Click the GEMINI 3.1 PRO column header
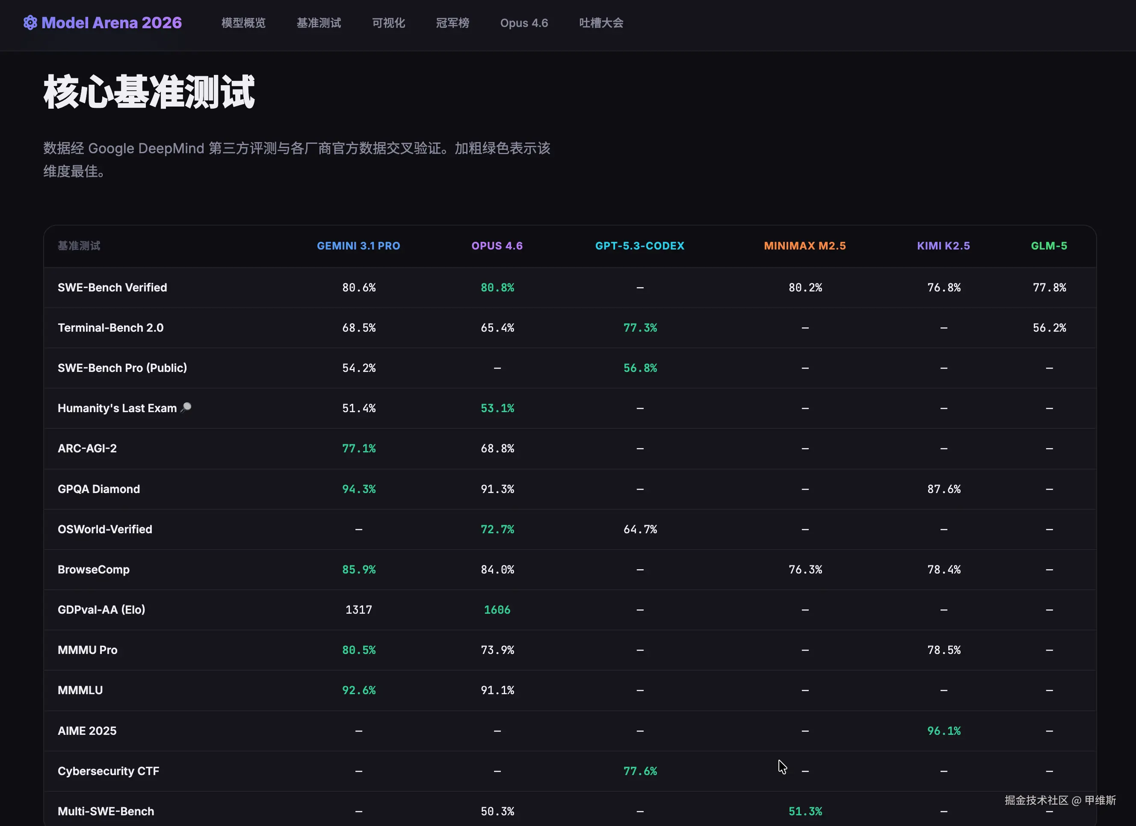The image size is (1136, 826). click(358, 246)
